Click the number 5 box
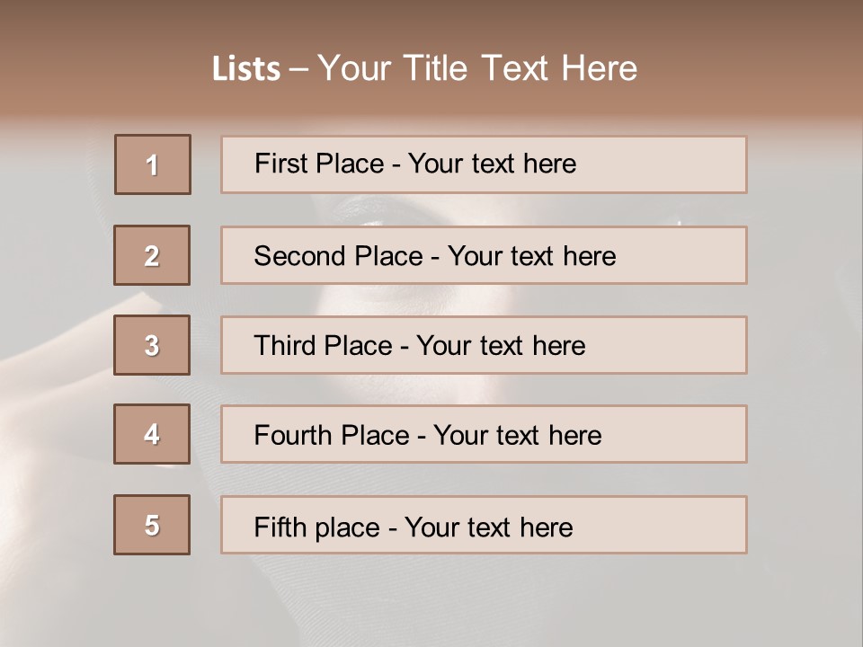Screen dimensions: 863x647 tap(152, 525)
